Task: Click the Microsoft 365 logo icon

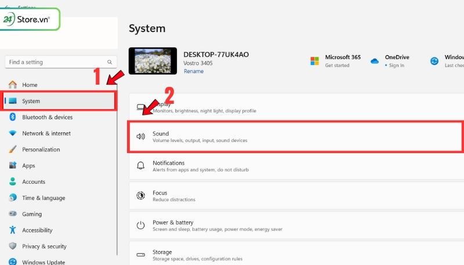Action: pos(314,61)
